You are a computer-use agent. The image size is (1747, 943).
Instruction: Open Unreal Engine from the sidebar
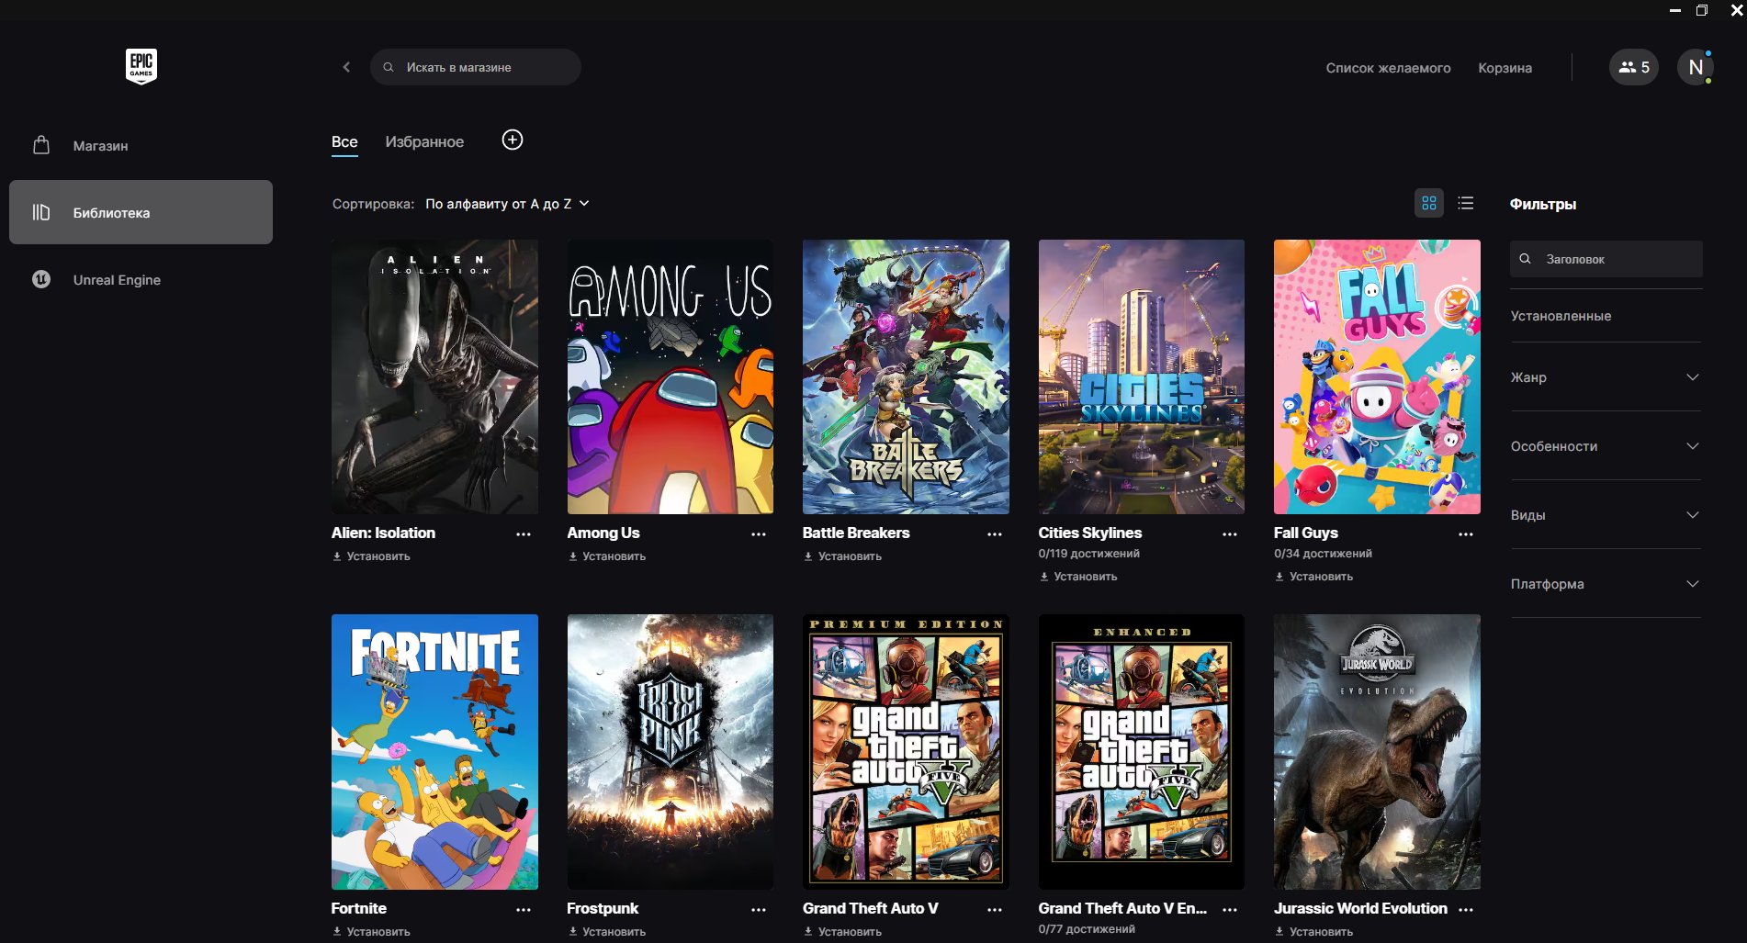(117, 280)
